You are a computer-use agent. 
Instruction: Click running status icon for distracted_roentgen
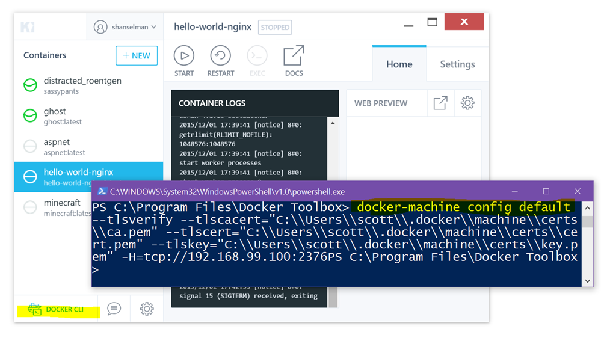point(30,85)
